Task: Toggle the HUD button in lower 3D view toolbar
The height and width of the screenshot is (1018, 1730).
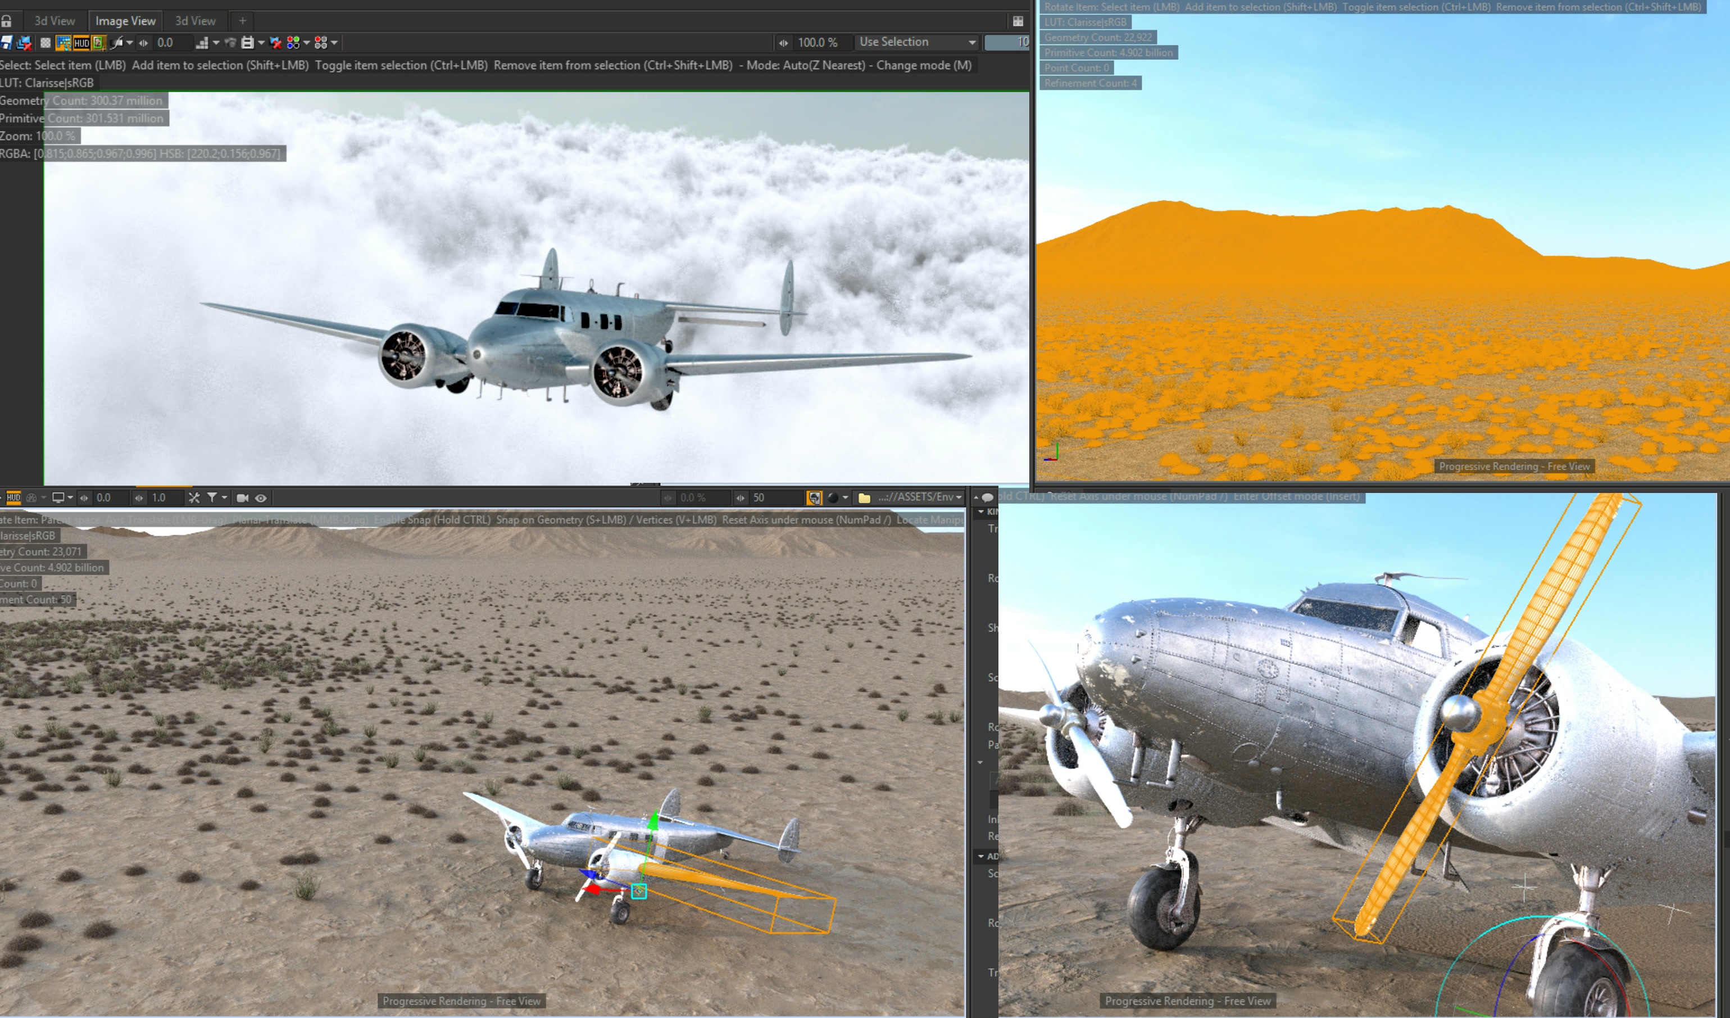Action: pos(13,498)
